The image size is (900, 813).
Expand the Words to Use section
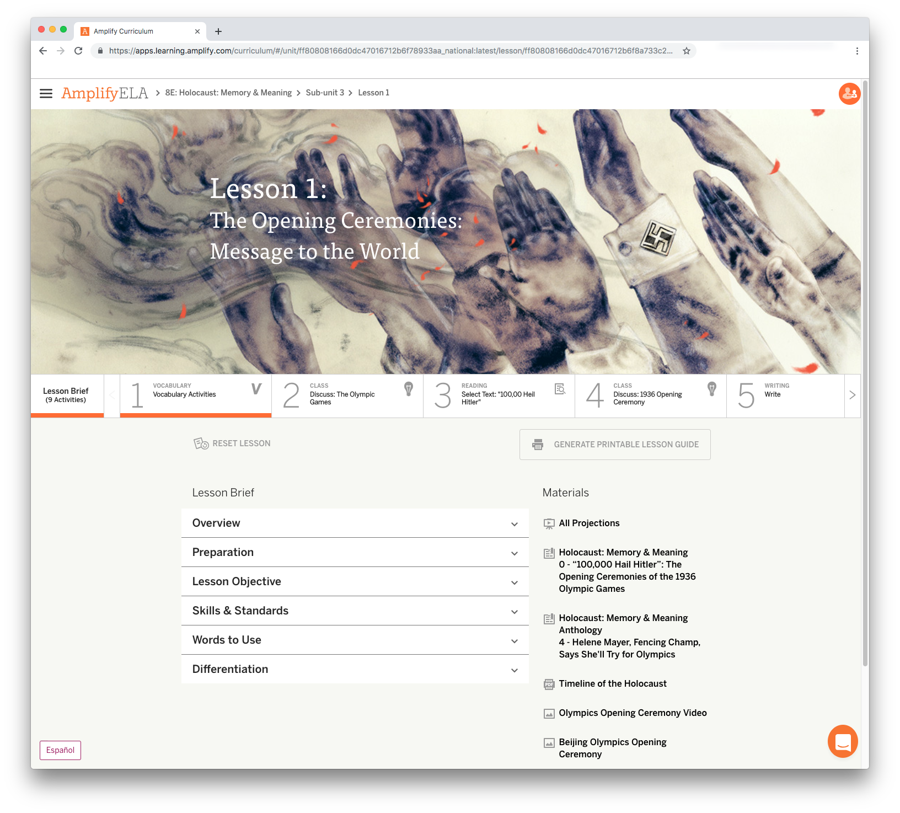[x=355, y=640]
